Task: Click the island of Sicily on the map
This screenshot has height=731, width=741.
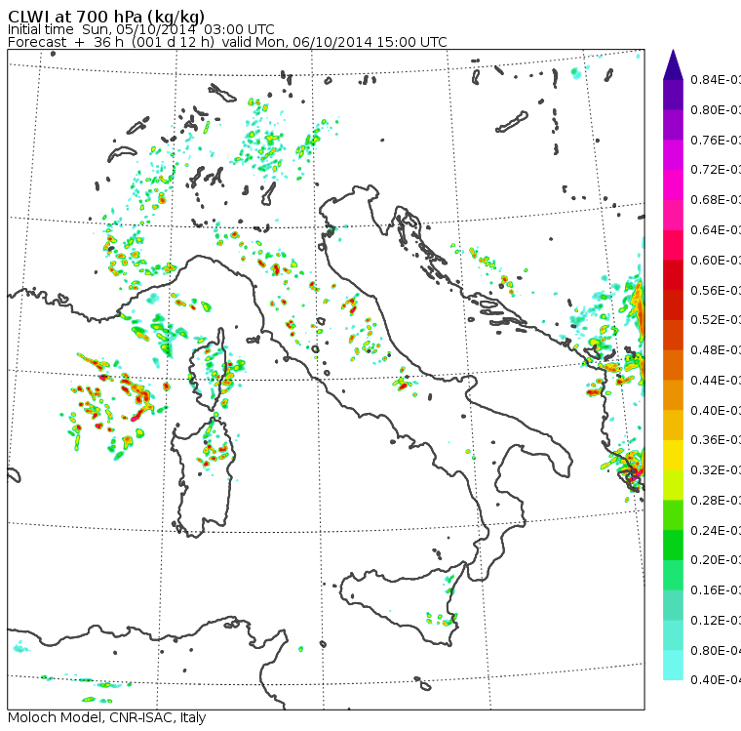Action: pyautogui.click(x=402, y=603)
